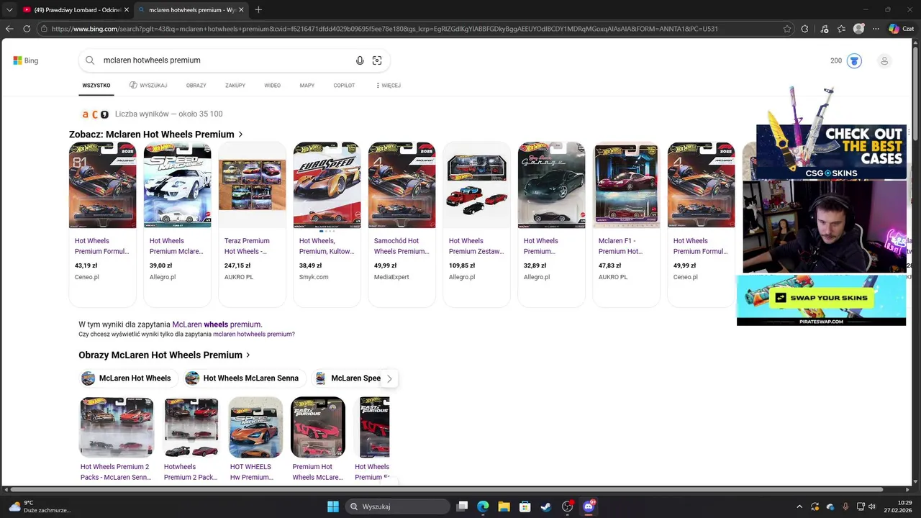The width and height of the screenshot is (921, 518).
Task: Click the Speed Machines white car product thumbnail
Action: click(x=177, y=185)
